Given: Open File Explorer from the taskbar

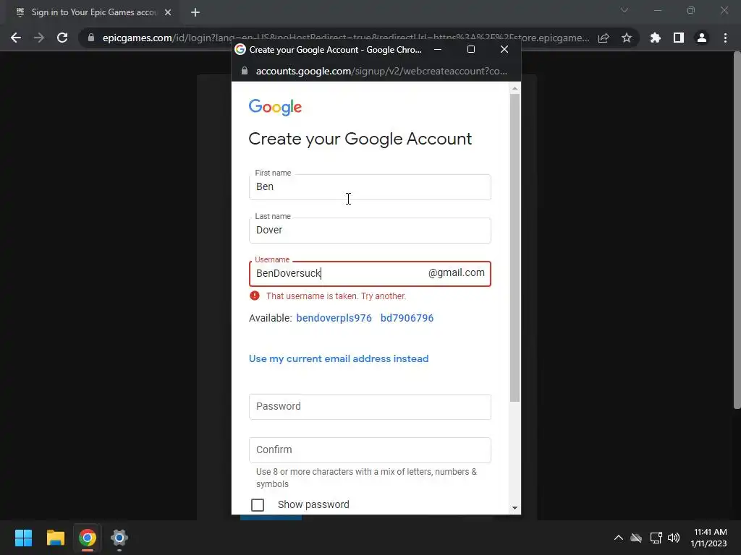Looking at the screenshot, I should click(55, 538).
